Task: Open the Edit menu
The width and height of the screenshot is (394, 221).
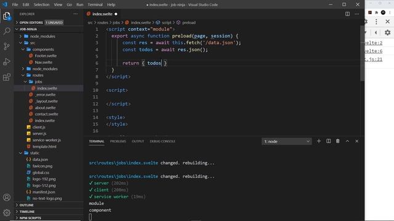Action: tap(26, 4)
